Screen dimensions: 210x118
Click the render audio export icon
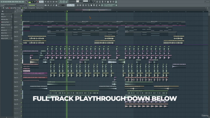[111, 2]
